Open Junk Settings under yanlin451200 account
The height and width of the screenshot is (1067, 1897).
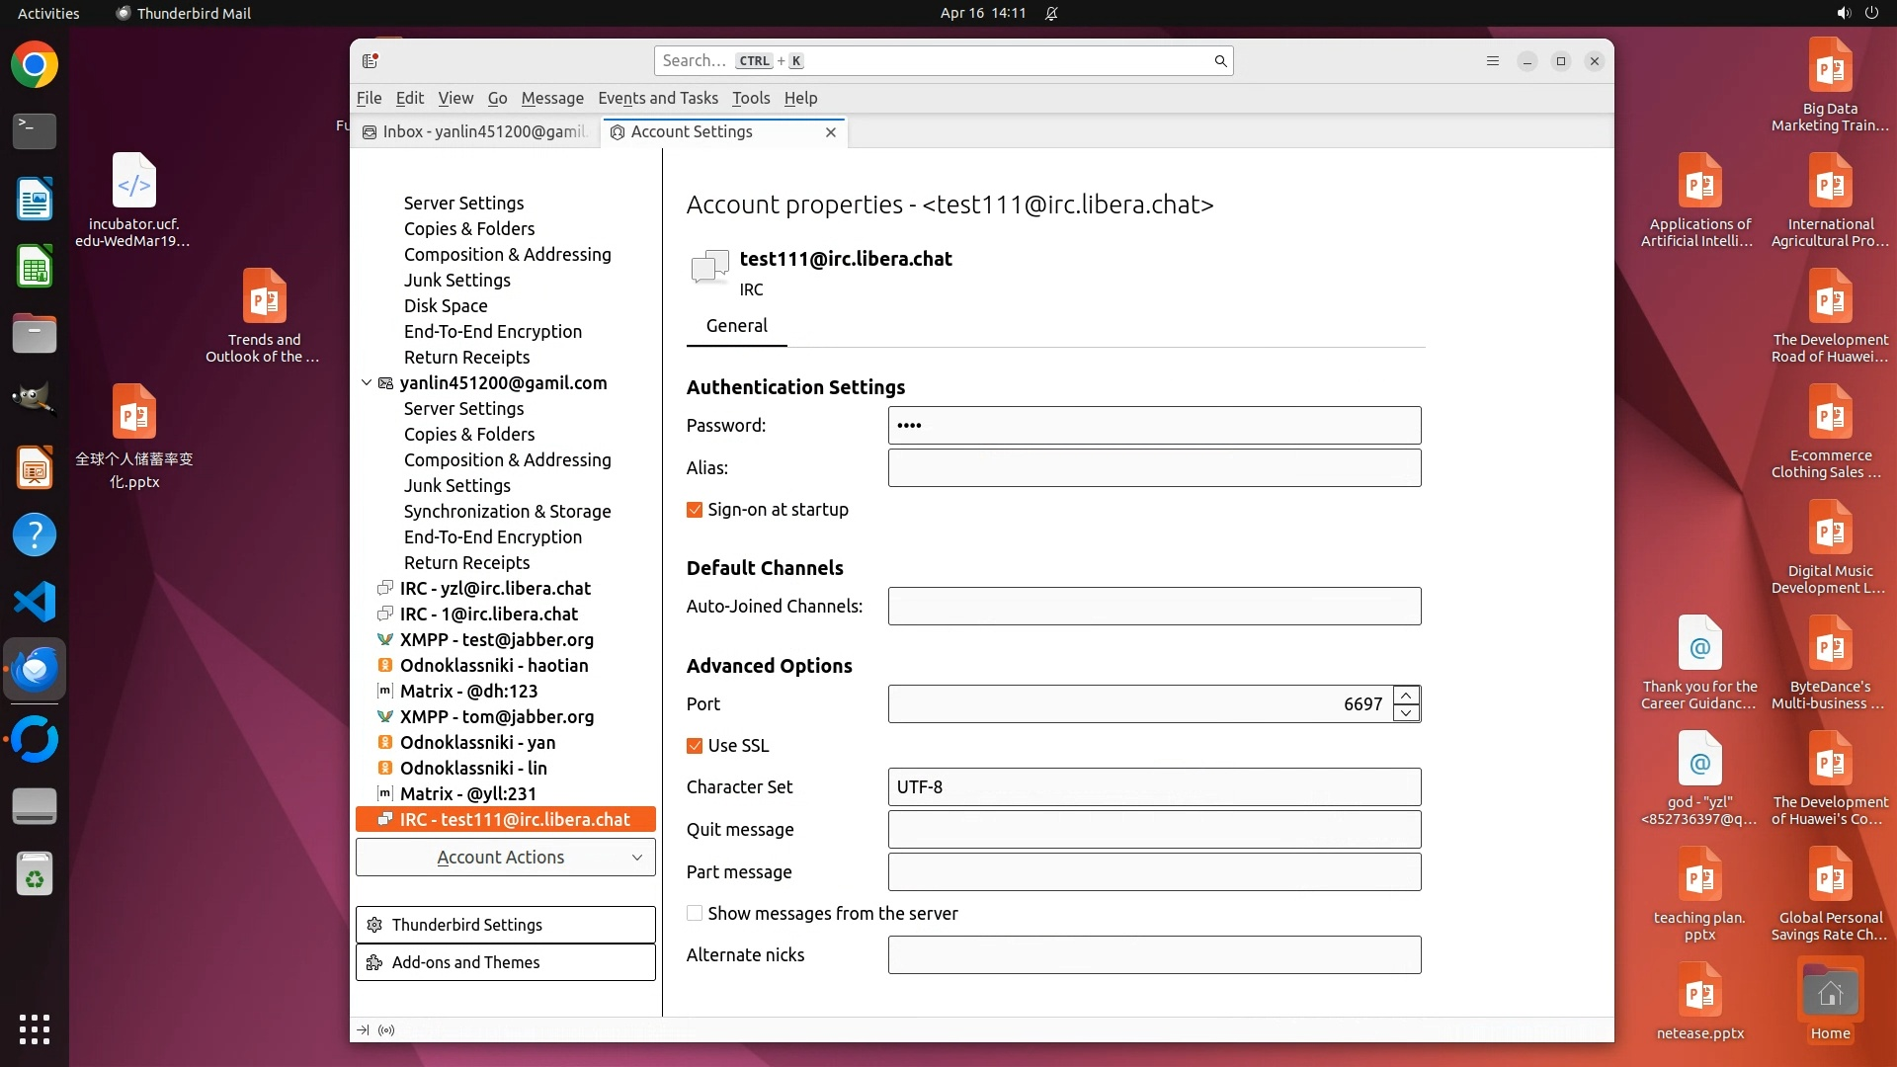pyautogui.click(x=456, y=485)
